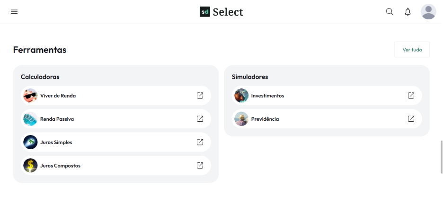This screenshot has width=443, height=203.
Task: Open Juros Compostos external link icon
Action: point(200,166)
